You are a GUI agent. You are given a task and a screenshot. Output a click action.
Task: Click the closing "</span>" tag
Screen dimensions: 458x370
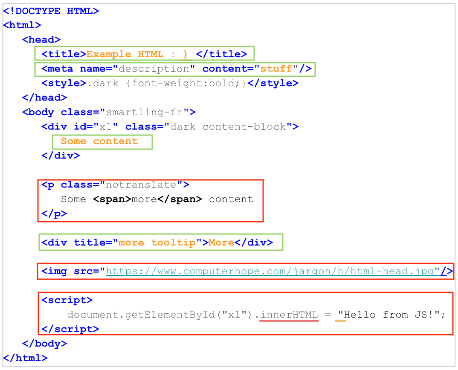tap(180, 199)
